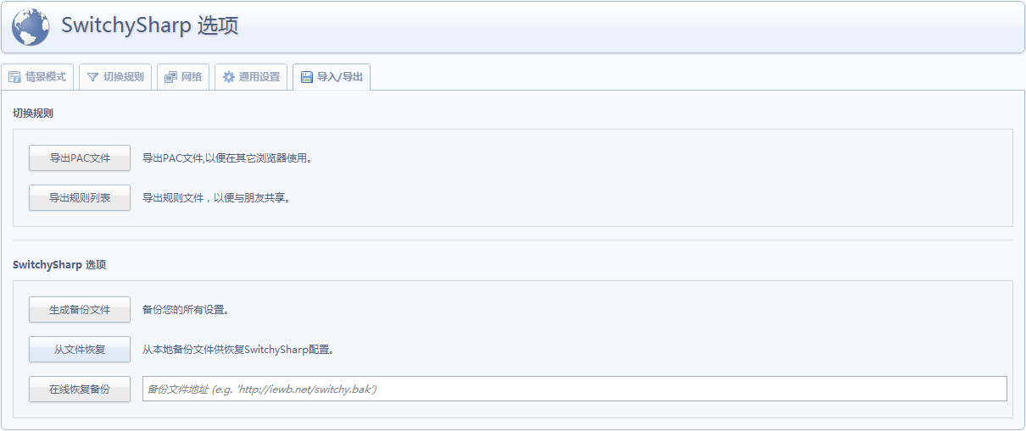This screenshot has width=1026, height=431.
Task: Open the 情景模式 tab
Action: (38, 77)
